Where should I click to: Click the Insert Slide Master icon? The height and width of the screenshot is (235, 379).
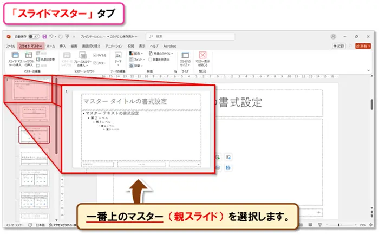coord(15,55)
